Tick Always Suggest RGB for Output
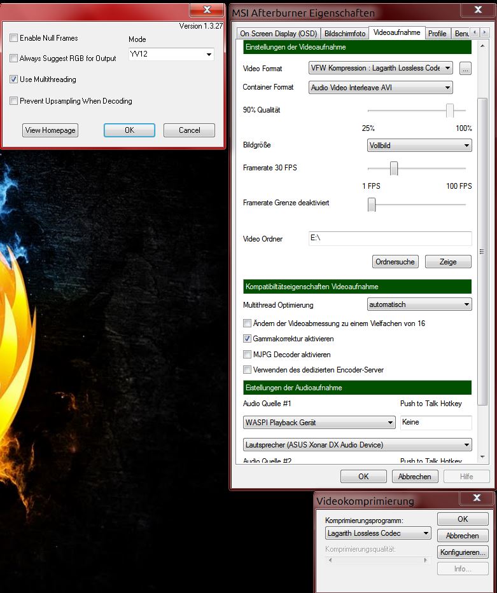Screen dimensions: 497x593 click(13, 58)
